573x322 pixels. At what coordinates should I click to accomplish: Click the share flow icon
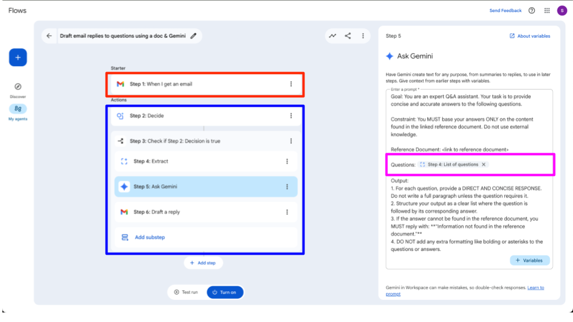click(348, 36)
